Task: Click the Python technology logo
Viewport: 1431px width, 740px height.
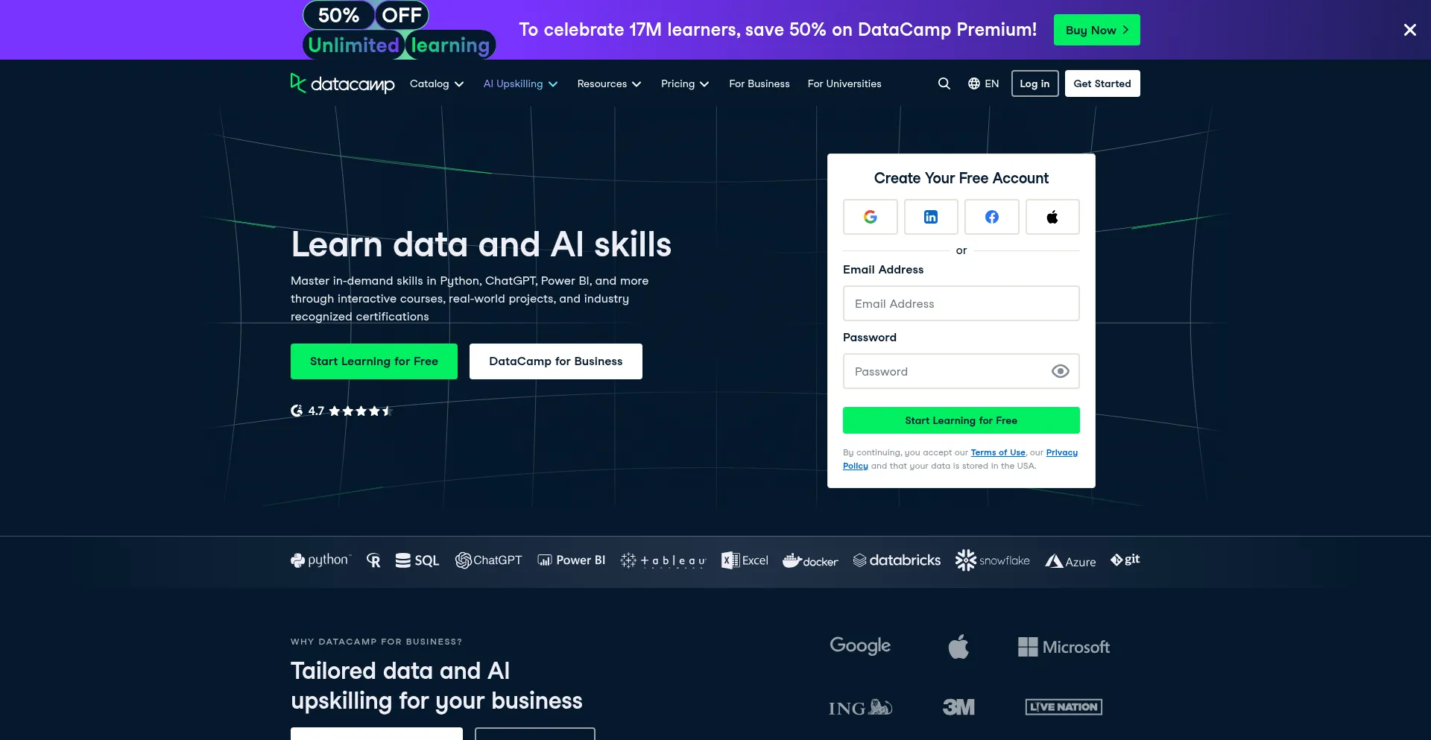Action: click(x=320, y=560)
